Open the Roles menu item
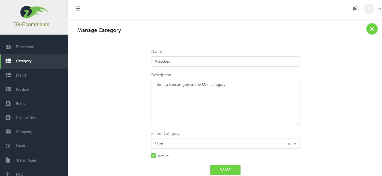This screenshot has height=176, width=382. (x=20, y=103)
